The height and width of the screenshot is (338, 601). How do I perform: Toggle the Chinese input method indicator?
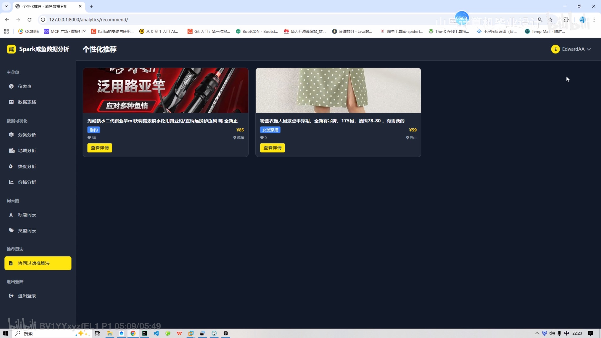566,333
